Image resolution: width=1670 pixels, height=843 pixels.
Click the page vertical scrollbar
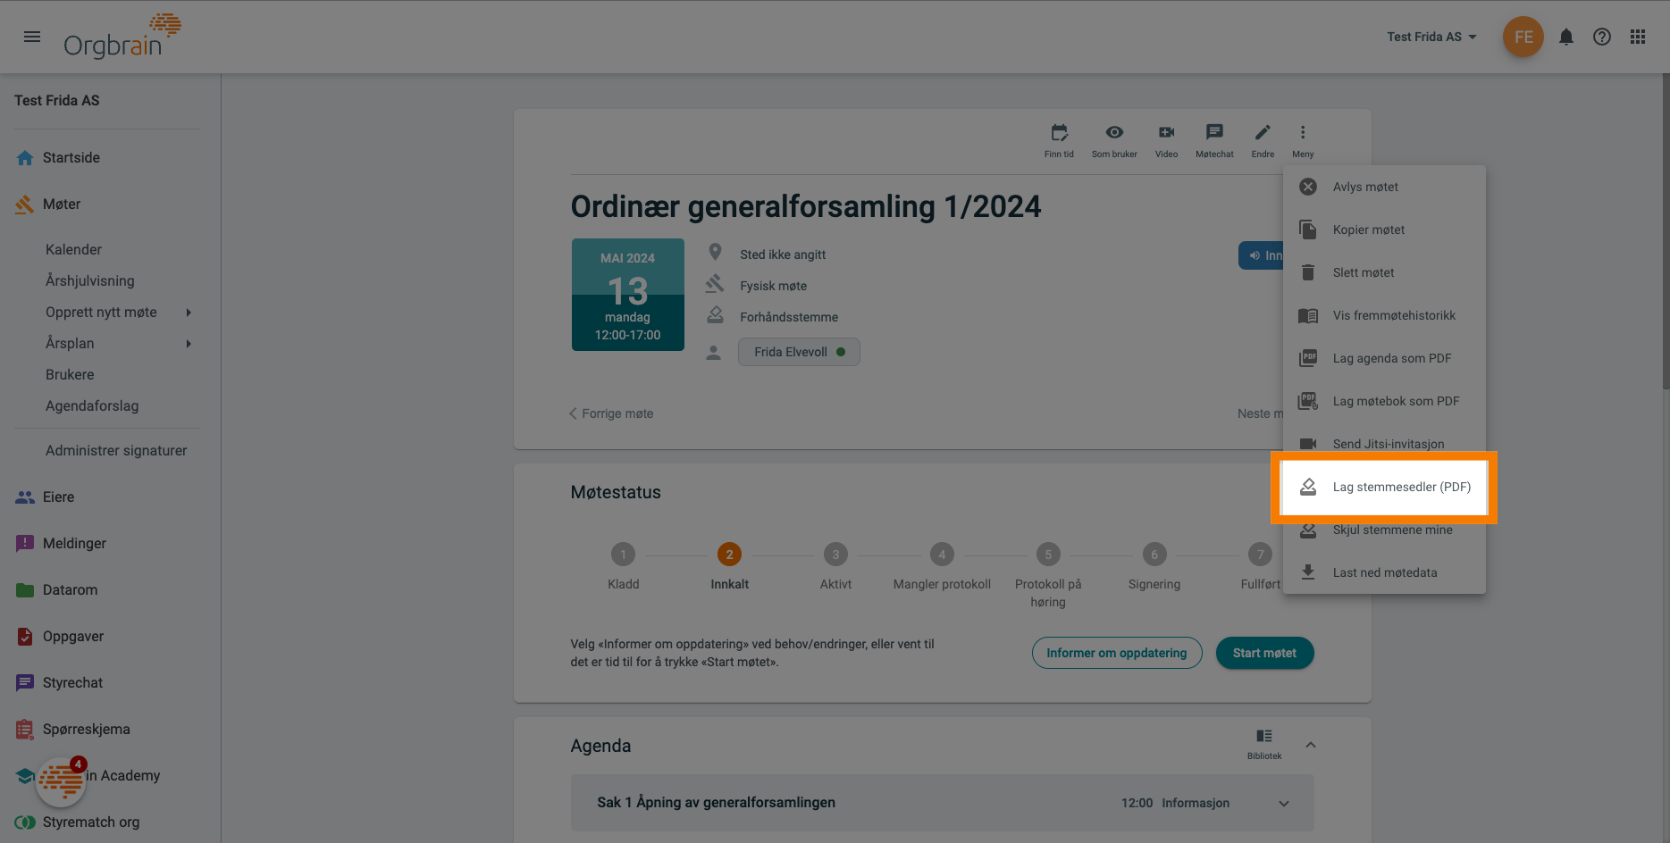click(x=1665, y=232)
